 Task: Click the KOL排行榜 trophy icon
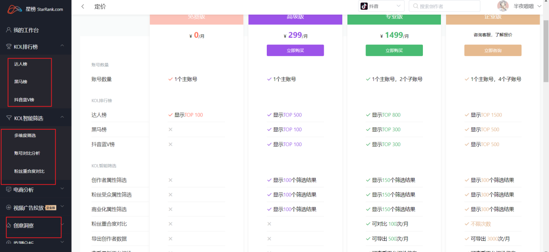tap(9, 46)
